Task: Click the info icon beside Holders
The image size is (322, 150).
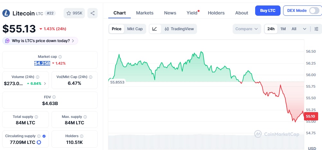Action: (x=82, y=136)
